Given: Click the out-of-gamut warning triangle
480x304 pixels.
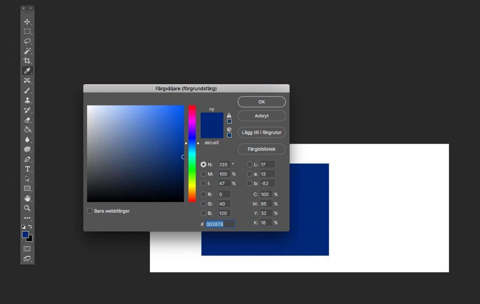Looking at the screenshot, I should click(229, 115).
